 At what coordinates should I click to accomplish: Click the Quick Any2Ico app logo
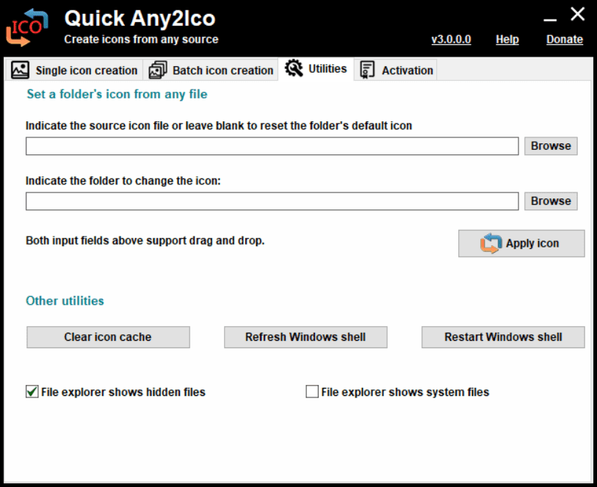pos(27,27)
